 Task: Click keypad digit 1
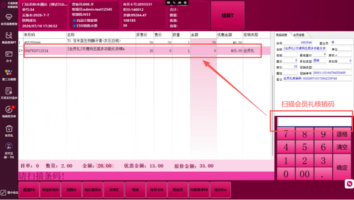tap(286, 161)
